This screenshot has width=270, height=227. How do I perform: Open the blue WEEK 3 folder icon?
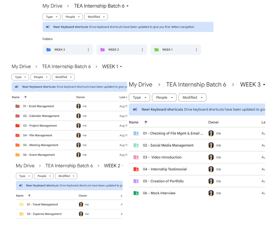(x=49, y=50)
